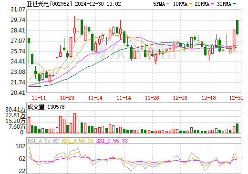Click the 27.07 price axis label

pos(18,41)
